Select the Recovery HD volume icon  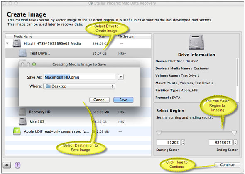22,112
